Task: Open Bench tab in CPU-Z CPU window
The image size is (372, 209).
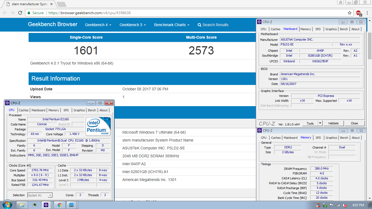Action: [92, 110]
